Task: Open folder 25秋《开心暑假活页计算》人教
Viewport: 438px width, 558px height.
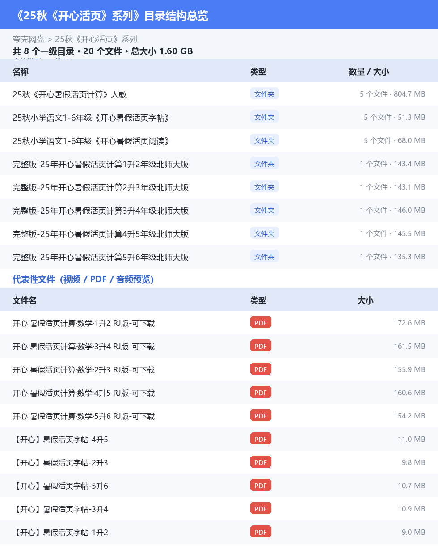Action: point(70,94)
